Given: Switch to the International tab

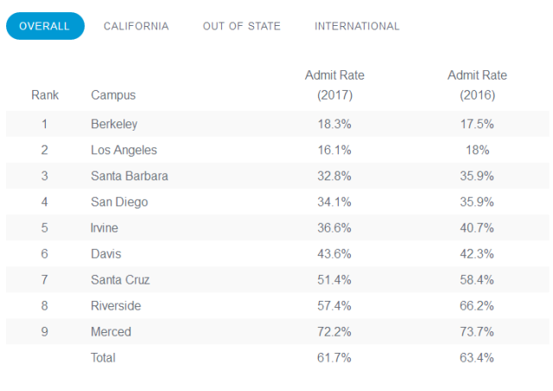Looking at the screenshot, I should pyautogui.click(x=357, y=26).
